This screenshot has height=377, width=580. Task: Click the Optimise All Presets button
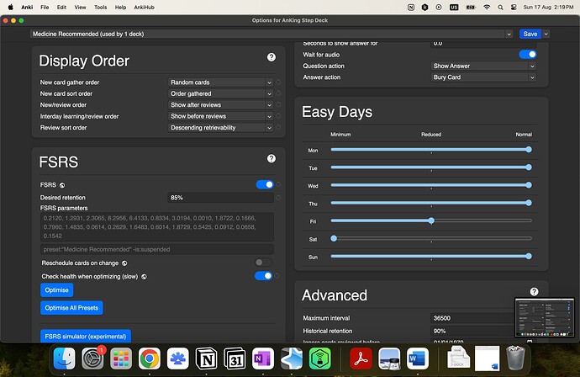(x=71, y=308)
